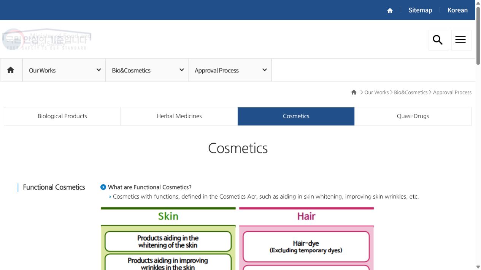Image resolution: width=481 pixels, height=270 pixels.
Task: Click scrollbar down arrow
Action: point(478,267)
